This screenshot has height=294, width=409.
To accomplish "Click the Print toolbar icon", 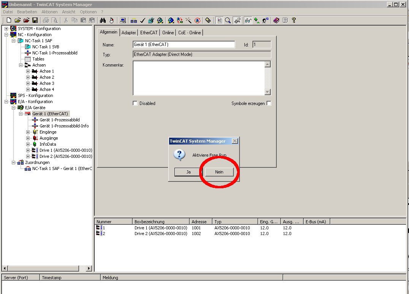I will [46, 21].
